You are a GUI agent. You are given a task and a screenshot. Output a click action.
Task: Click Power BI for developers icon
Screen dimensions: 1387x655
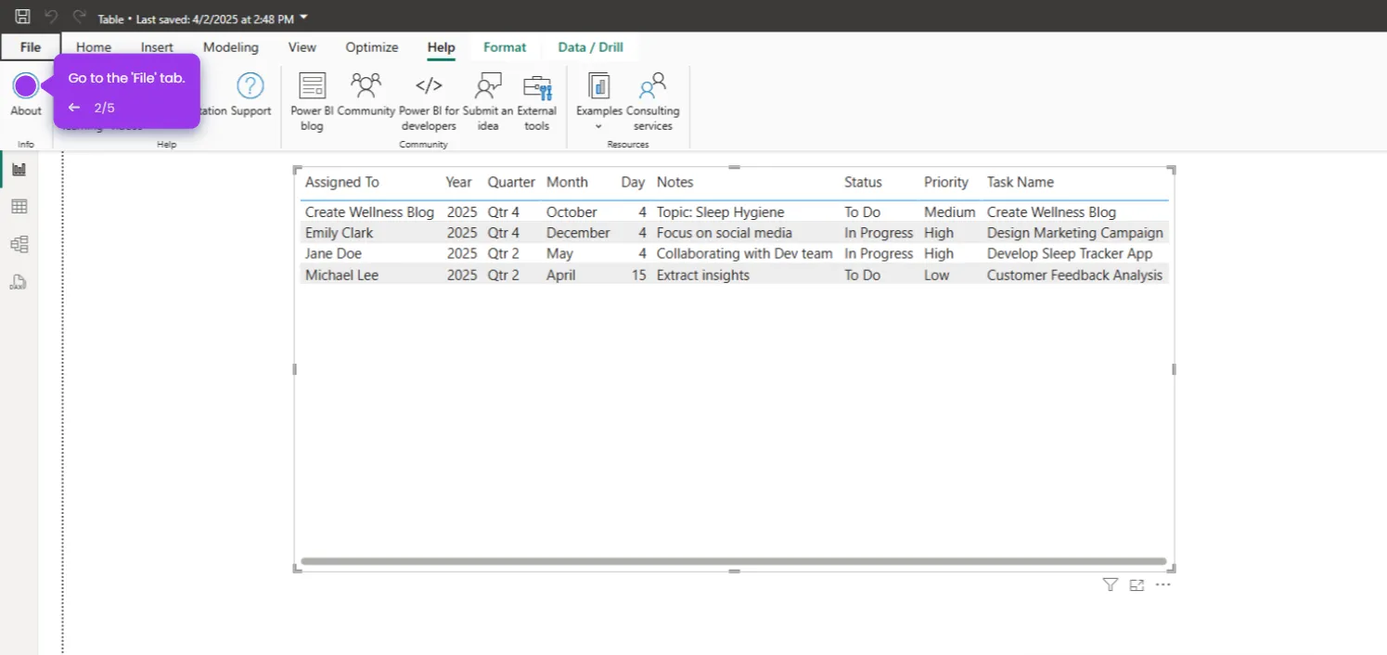pos(429,86)
